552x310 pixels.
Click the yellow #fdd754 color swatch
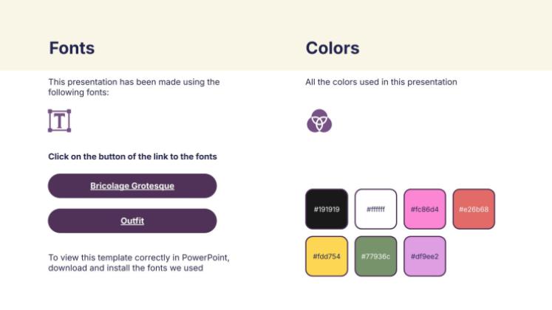327,256
